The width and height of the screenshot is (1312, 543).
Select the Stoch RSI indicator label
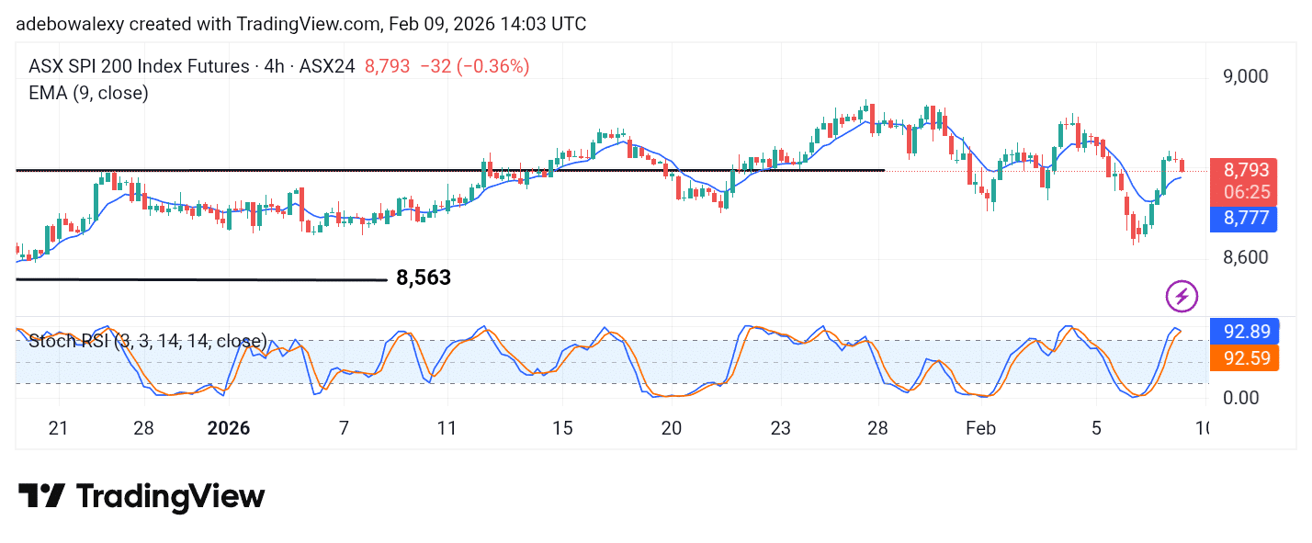click(x=147, y=341)
